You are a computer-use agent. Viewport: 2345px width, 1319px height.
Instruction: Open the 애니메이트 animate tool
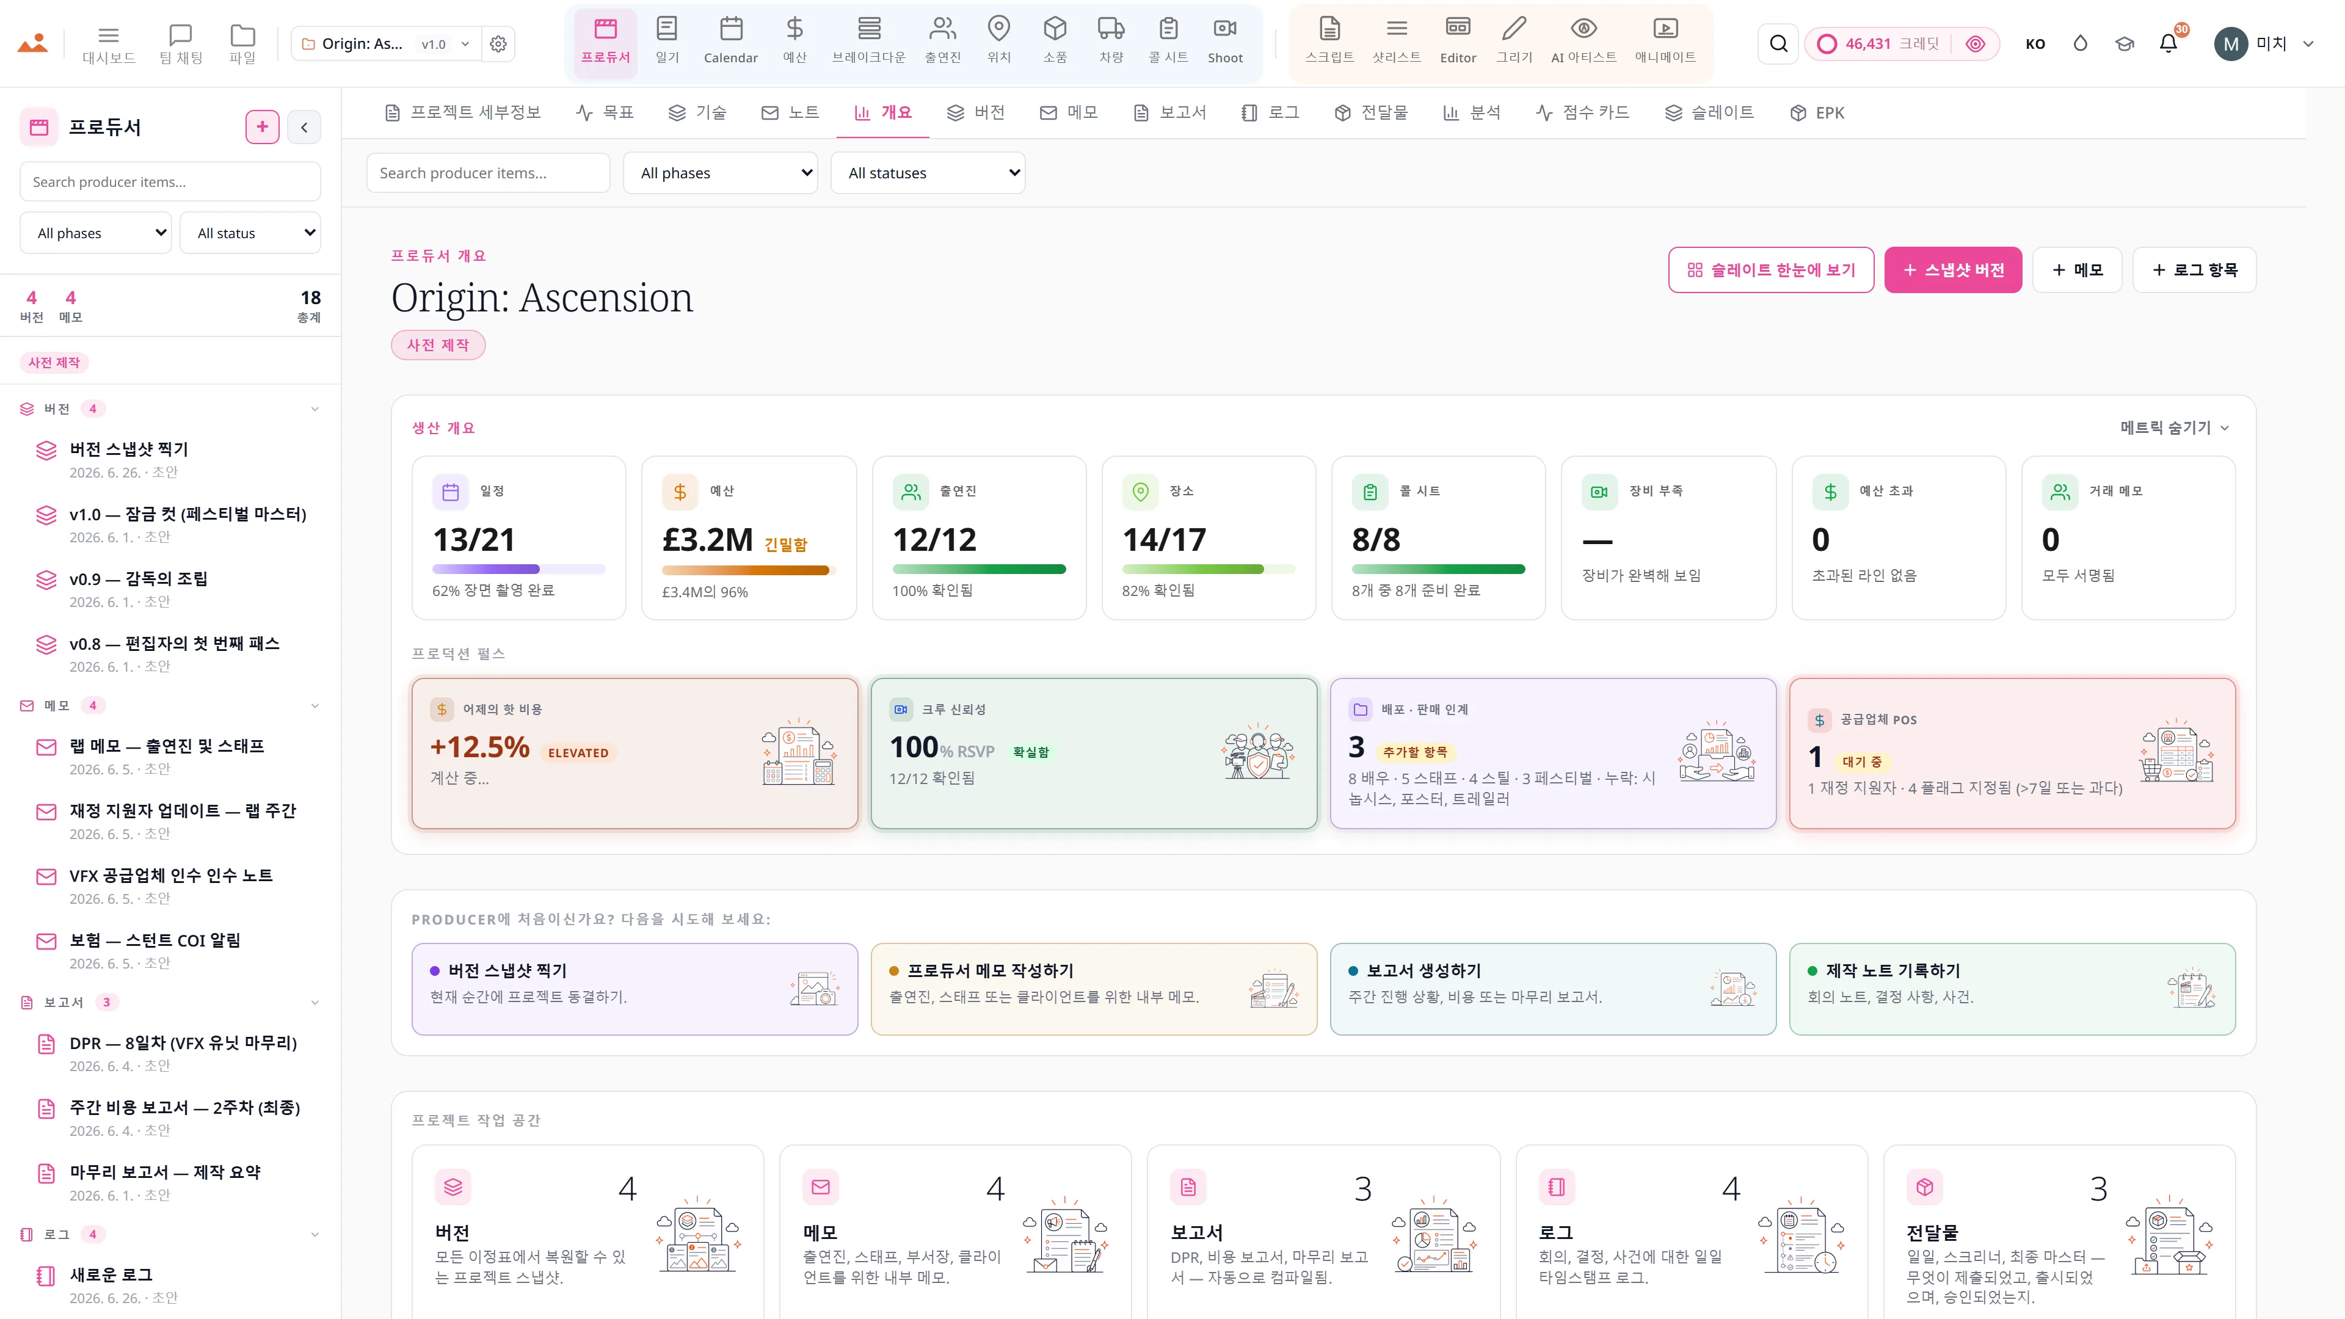point(1665,41)
